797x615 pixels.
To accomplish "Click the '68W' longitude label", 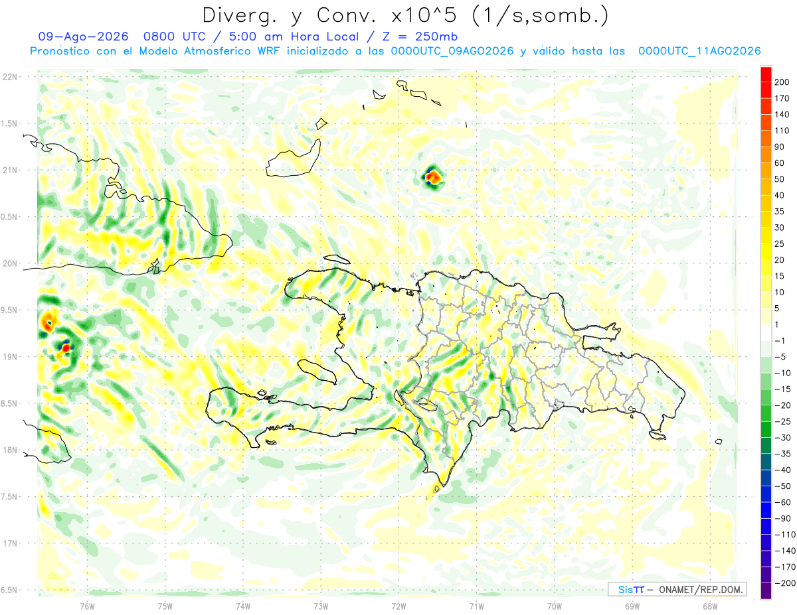I will tap(710, 606).
